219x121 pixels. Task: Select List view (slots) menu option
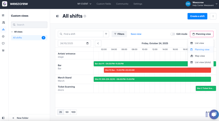pos(201,62)
